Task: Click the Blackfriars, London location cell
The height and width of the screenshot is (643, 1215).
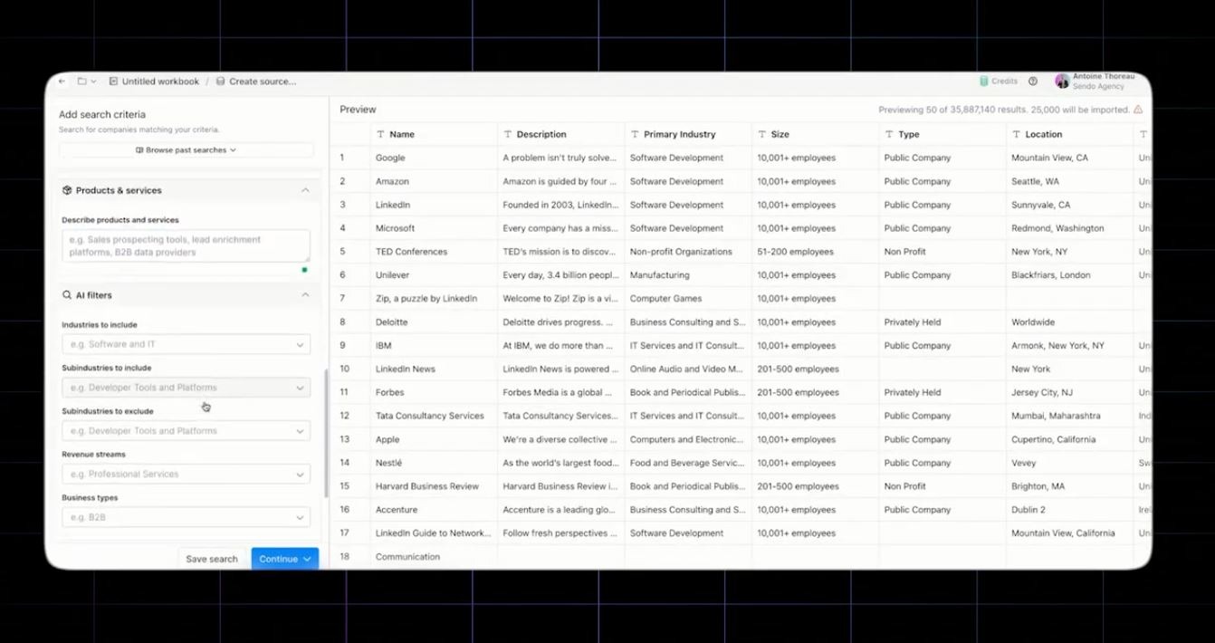Action: (1069, 275)
